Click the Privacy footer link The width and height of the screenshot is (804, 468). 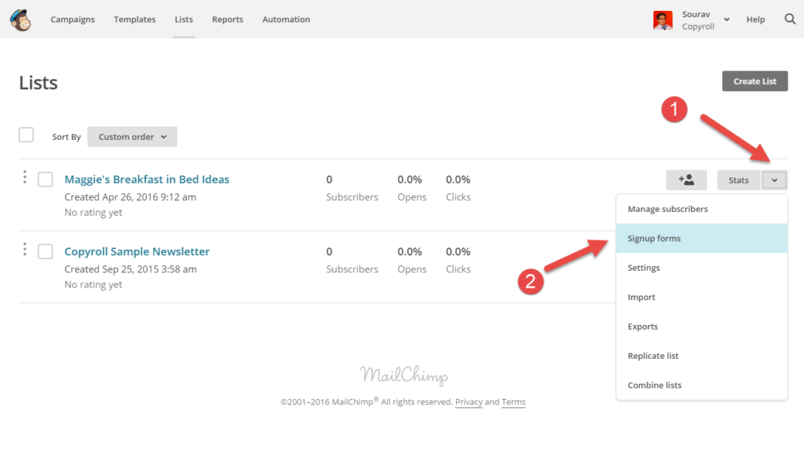[x=469, y=402]
